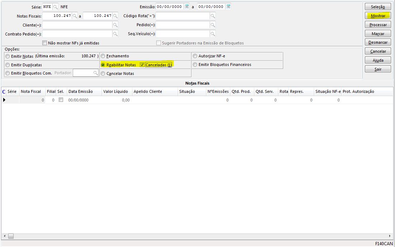Open lookup icon beside Série field
The height and width of the screenshot is (247, 395).
click(x=56, y=7)
